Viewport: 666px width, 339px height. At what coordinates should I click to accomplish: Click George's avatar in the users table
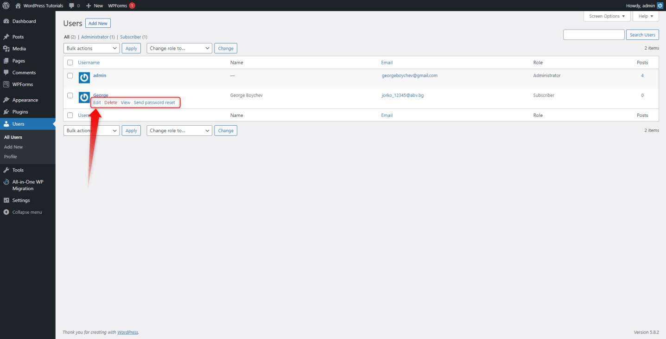click(84, 97)
